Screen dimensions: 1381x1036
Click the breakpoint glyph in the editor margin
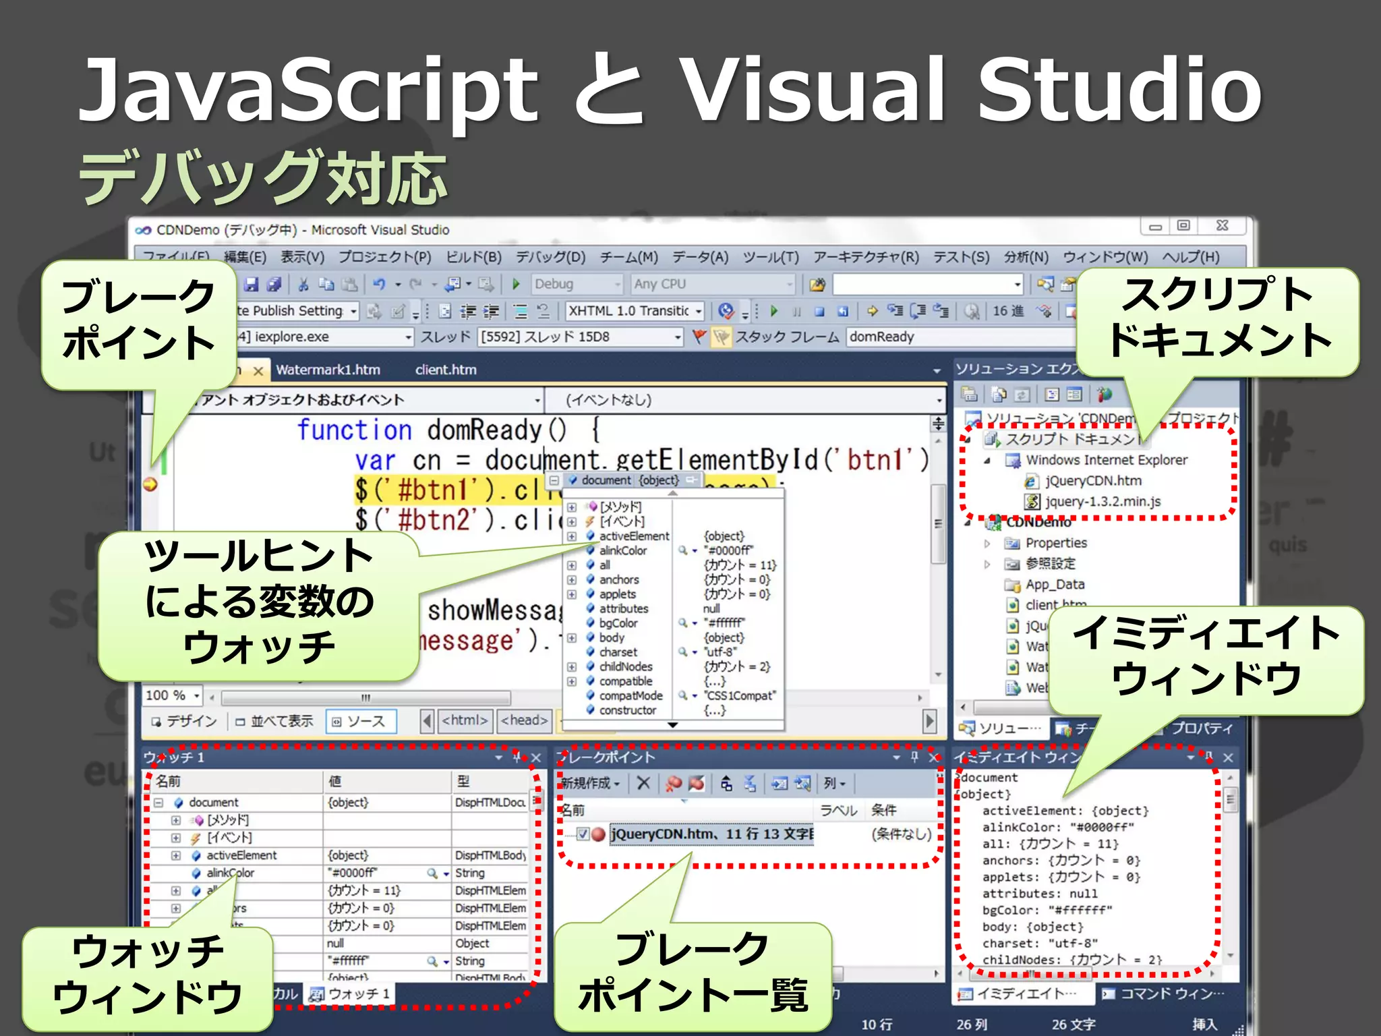(150, 484)
